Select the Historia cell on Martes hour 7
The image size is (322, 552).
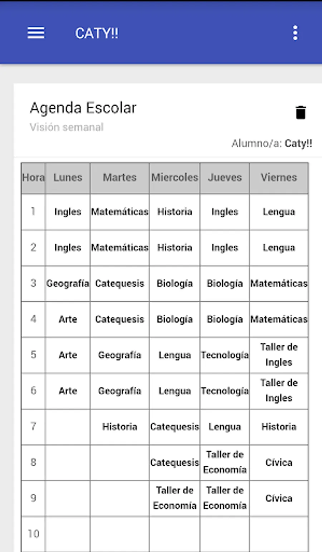[x=119, y=427]
